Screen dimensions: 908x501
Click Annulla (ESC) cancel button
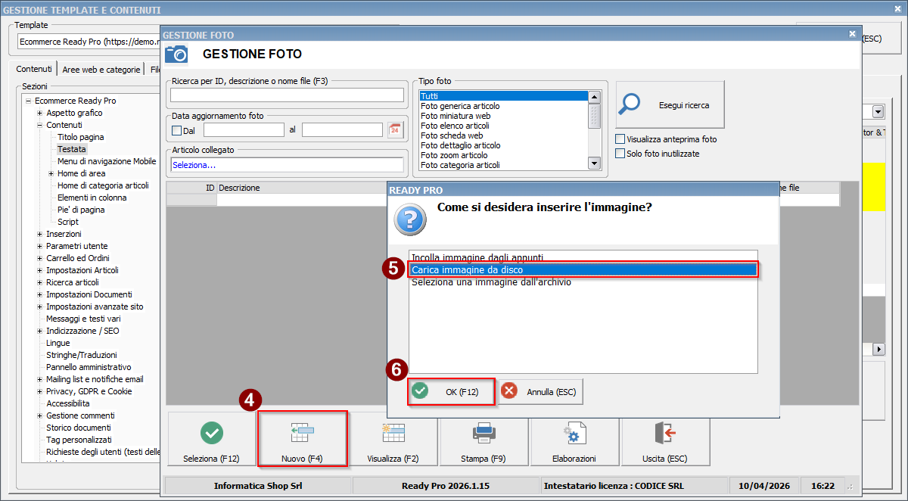click(x=540, y=391)
